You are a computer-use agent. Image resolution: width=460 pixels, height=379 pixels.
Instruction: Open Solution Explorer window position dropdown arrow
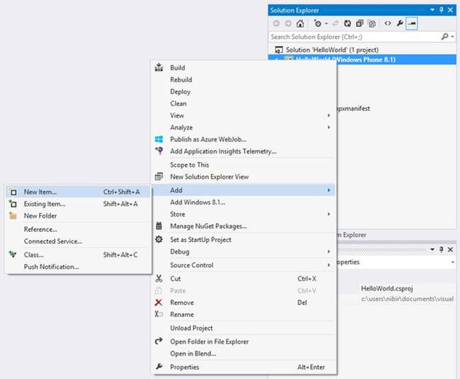[432, 10]
